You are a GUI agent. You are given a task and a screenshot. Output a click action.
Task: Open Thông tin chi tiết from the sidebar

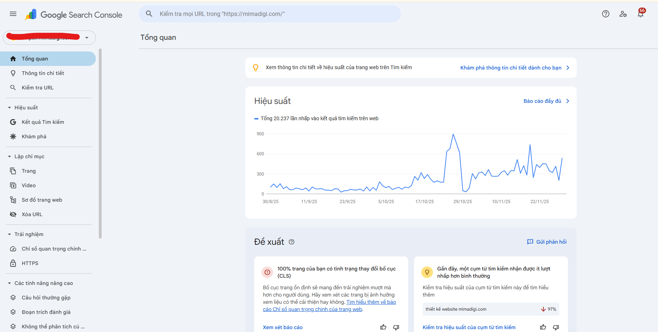pyautogui.click(x=41, y=73)
